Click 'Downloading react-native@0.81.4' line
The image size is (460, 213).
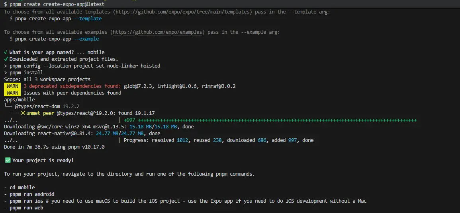click(82, 134)
